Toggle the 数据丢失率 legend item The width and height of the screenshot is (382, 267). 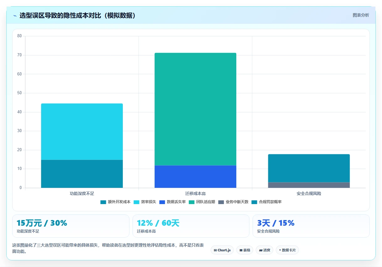[172, 202]
